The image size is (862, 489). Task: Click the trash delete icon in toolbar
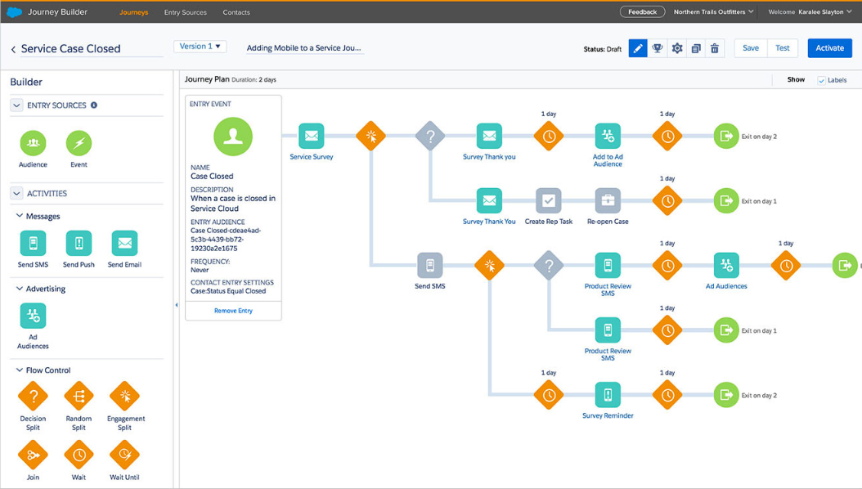coord(715,48)
